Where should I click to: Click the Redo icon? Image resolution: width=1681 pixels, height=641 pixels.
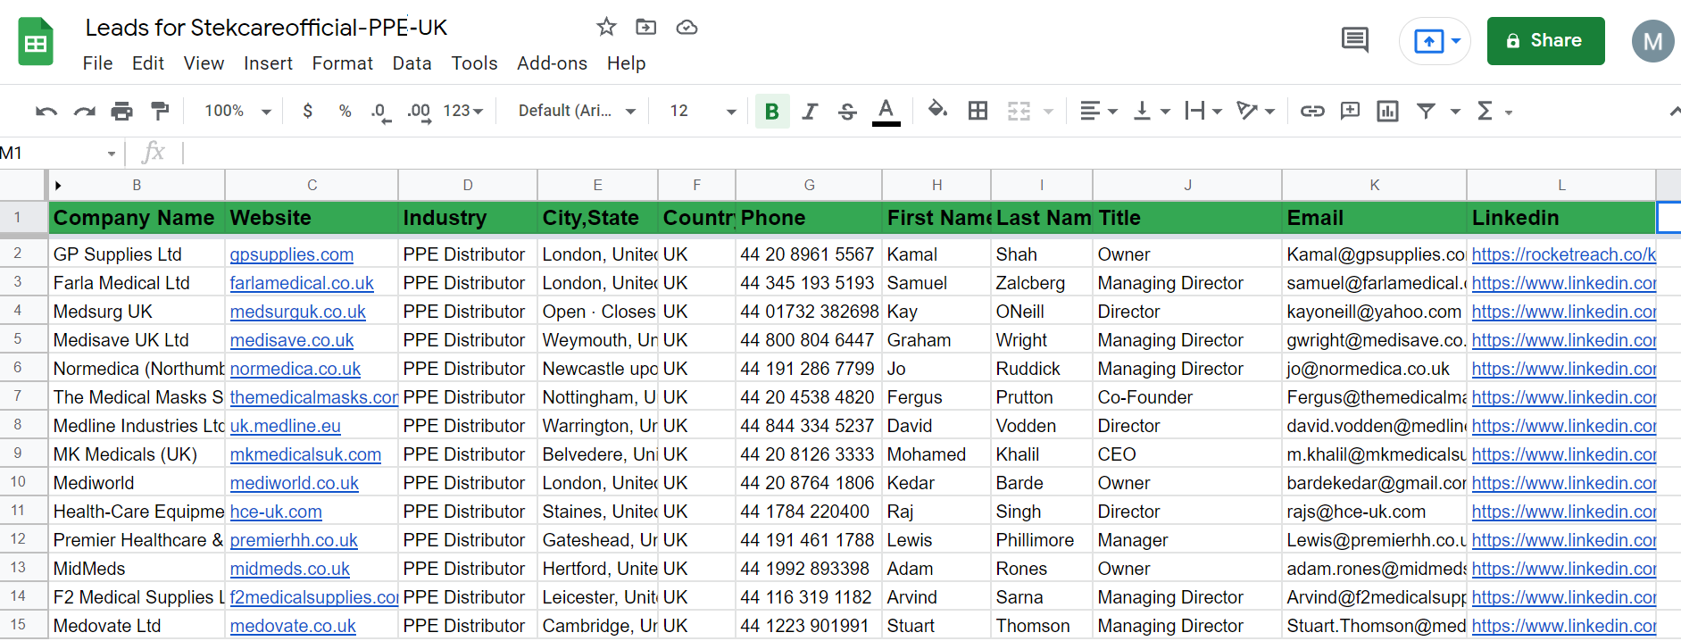click(84, 111)
